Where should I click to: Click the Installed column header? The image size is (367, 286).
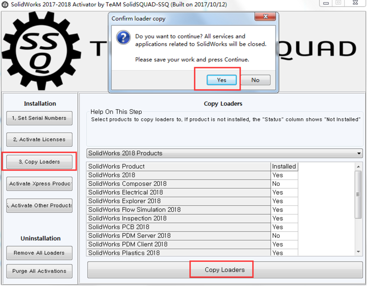tap(284, 166)
